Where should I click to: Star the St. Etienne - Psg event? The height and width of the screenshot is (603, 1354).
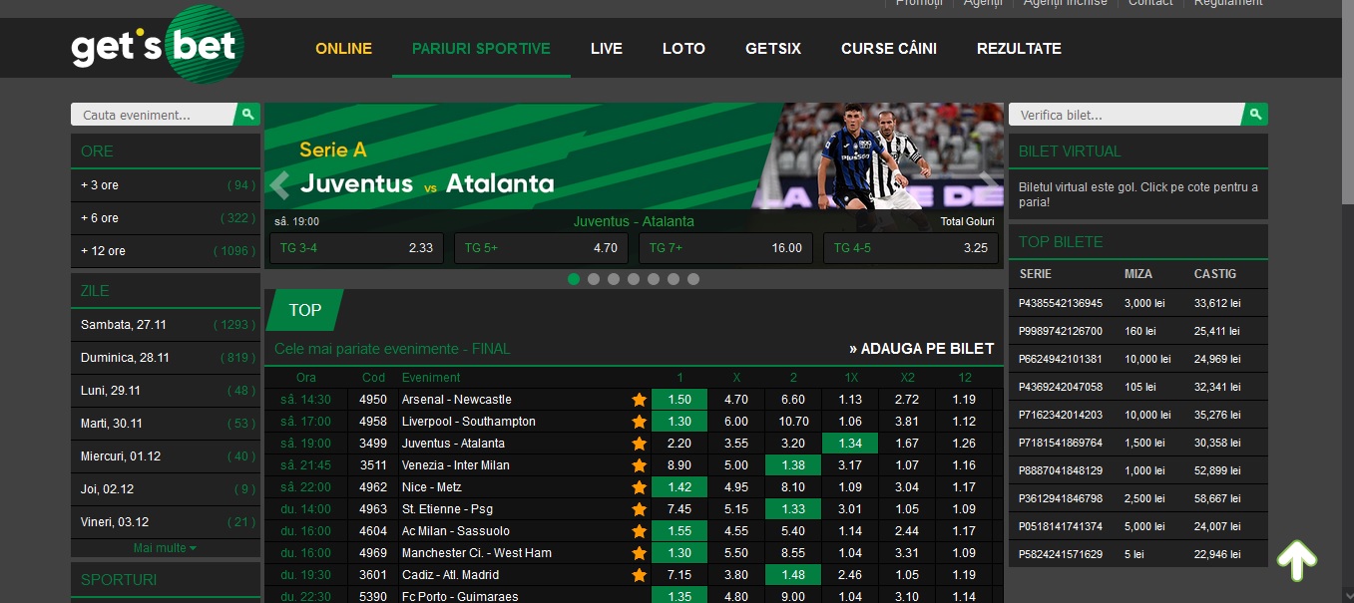pyautogui.click(x=640, y=509)
